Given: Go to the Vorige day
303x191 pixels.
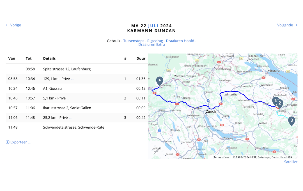Looking at the screenshot, I should pos(13,25).
